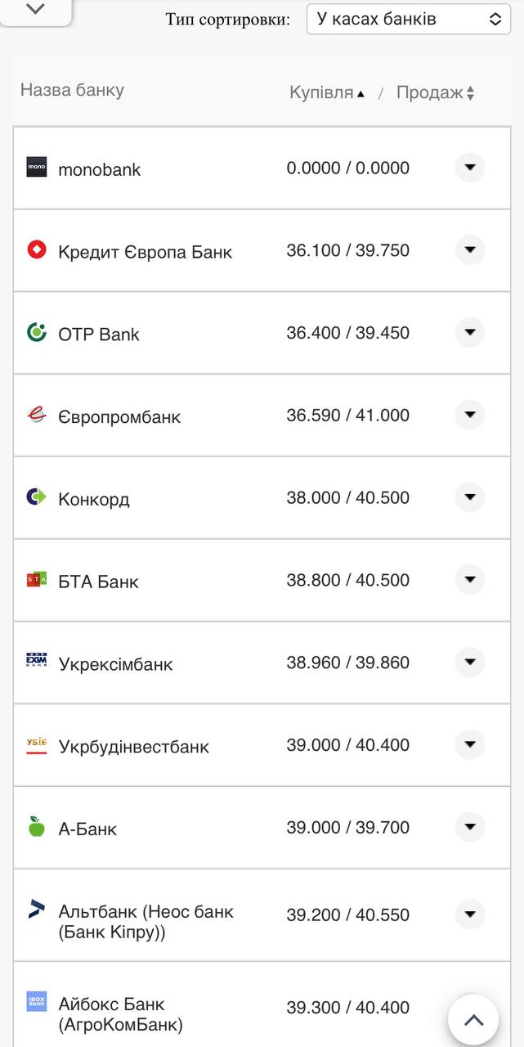
Task: Click the green apple А-Банк logo
Action: click(36, 827)
